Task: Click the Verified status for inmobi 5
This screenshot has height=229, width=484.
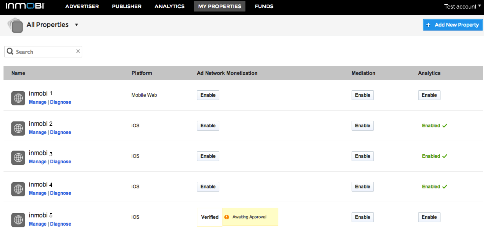Action: pyautogui.click(x=210, y=217)
